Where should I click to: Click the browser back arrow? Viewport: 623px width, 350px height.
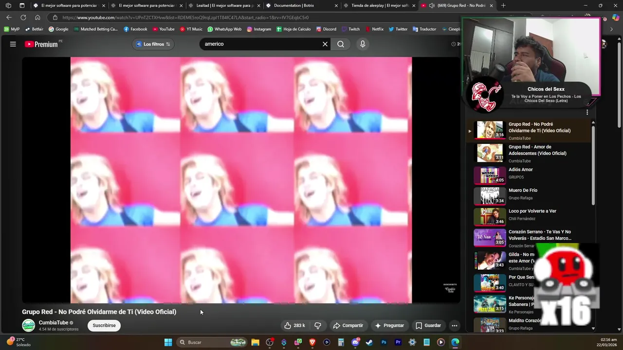[x=9, y=17]
